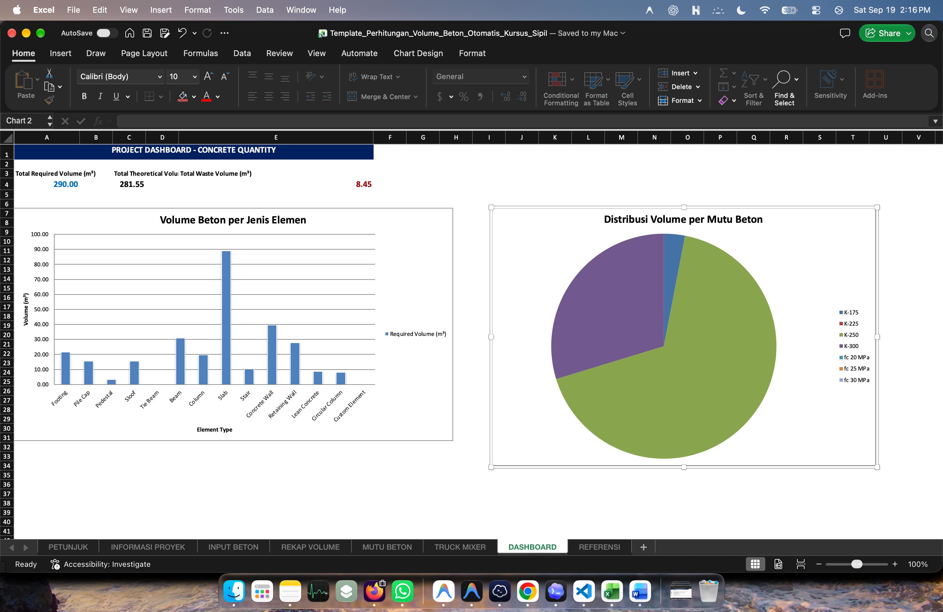
Task: Click the zoom slider handle
Action: pos(857,564)
